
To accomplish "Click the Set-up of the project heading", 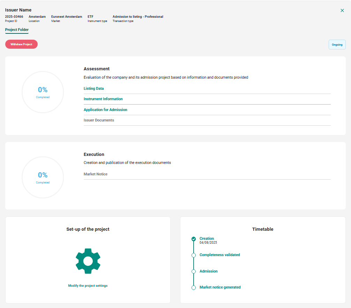I will (88, 229).
